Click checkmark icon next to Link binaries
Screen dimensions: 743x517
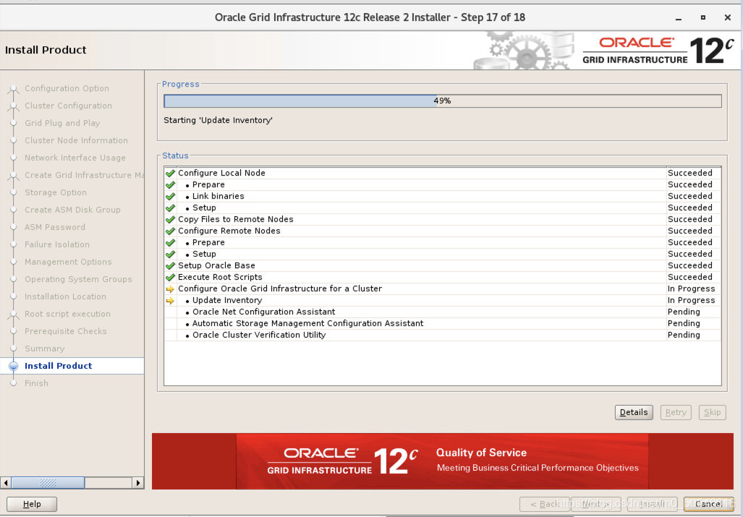(171, 197)
